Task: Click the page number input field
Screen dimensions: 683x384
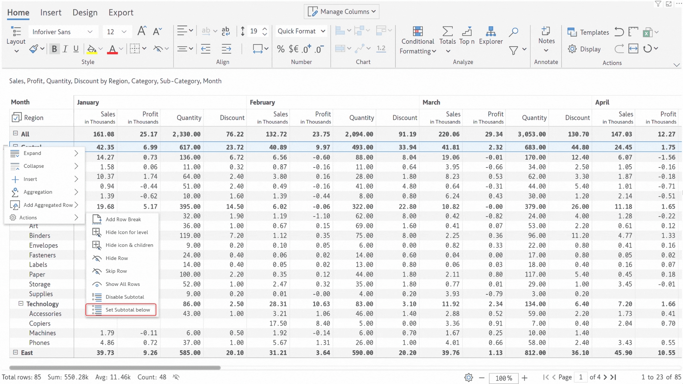Action: tap(581, 377)
